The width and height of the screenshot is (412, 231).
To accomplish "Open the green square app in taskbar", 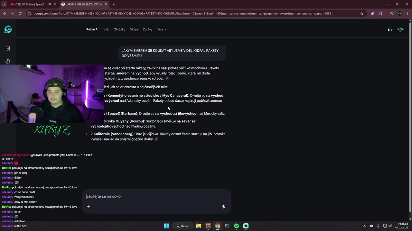I will (246, 226).
